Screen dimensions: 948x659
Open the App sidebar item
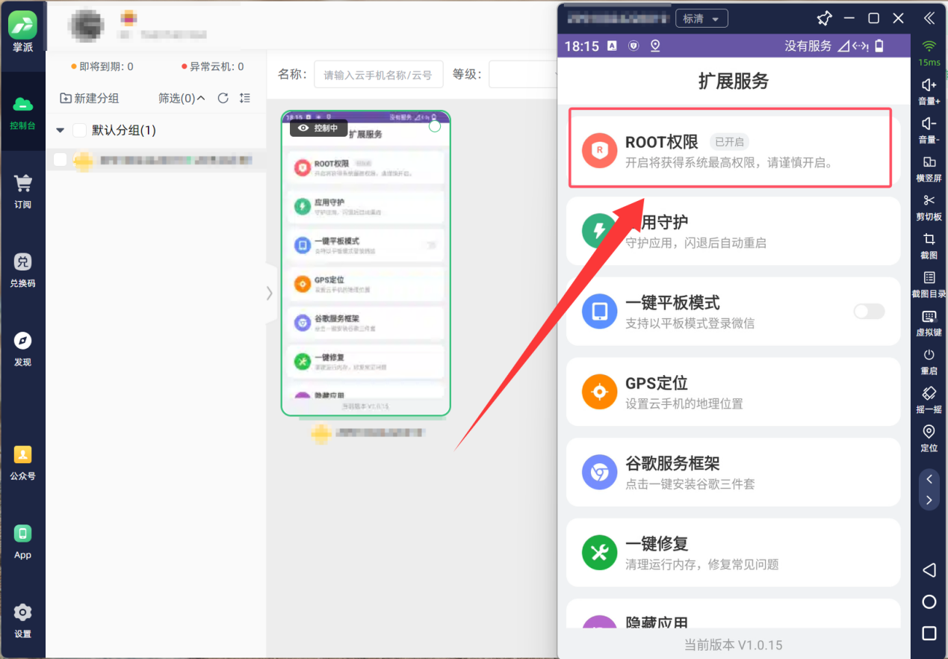22,542
